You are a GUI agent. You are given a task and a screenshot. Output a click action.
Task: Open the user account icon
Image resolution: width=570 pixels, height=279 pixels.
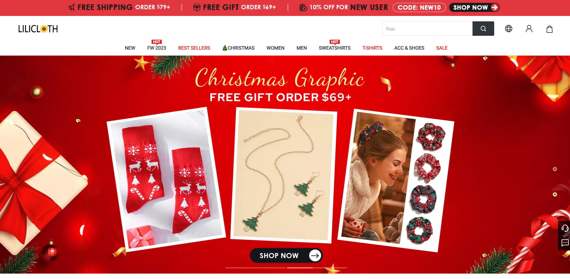pos(529,29)
